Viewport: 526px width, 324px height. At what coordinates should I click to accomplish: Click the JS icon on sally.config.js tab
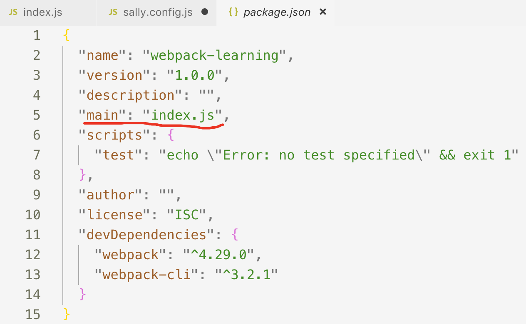tap(112, 12)
